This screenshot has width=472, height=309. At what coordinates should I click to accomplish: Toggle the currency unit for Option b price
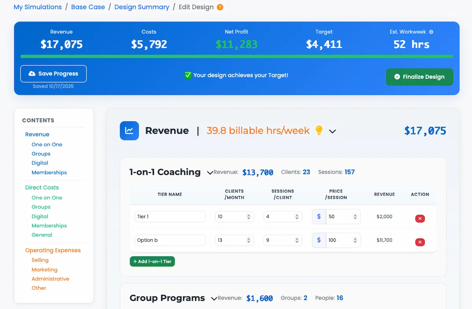[319, 240]
